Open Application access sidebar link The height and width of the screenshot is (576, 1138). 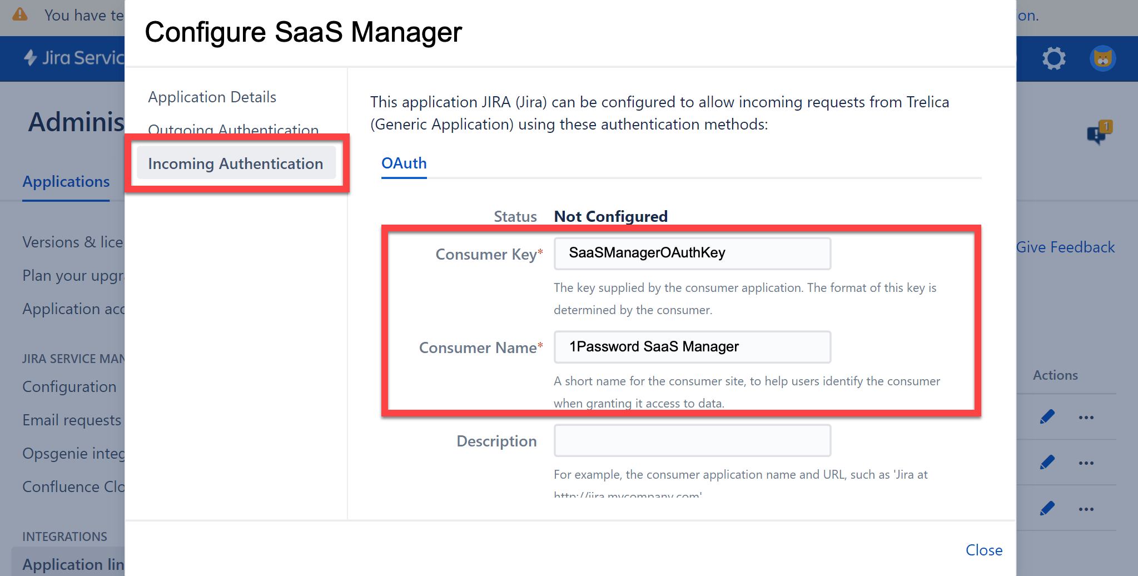tap(73, 309)
